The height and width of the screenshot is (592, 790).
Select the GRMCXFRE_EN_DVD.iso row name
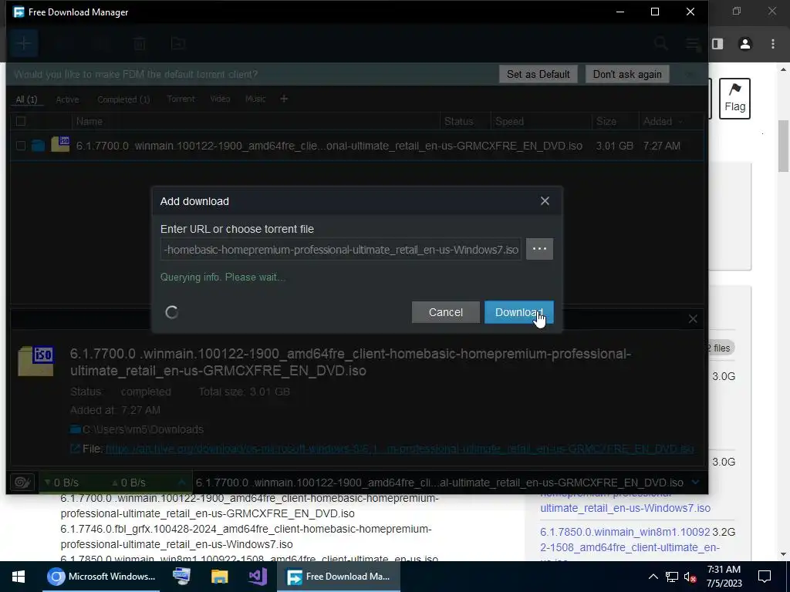(329, 146)
